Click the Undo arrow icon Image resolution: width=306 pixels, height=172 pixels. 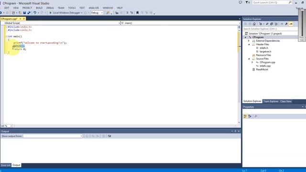pyautogui.click(x=35, y=13)
